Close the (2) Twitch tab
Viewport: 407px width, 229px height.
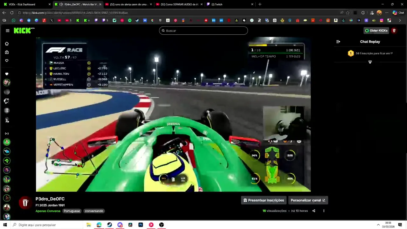coord(252,4)
